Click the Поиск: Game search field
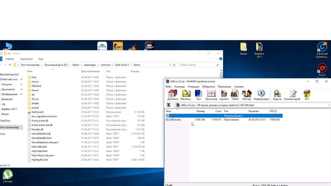Image resolution: width=331 pixels, height=186 pixels. click(x=199, y=65)
